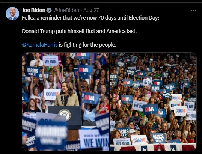Click the blue verified badge icon

(49, 10)
